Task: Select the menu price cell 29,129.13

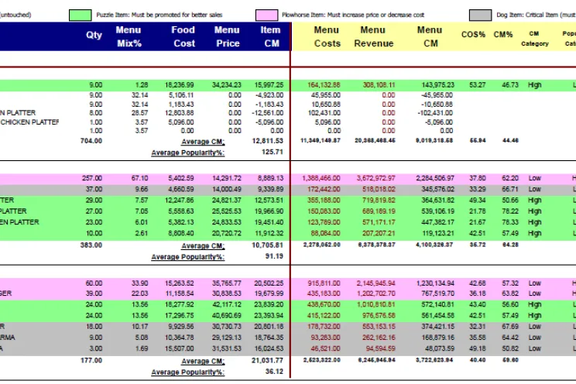Action: pyautogui.click(x=227, y=338)
